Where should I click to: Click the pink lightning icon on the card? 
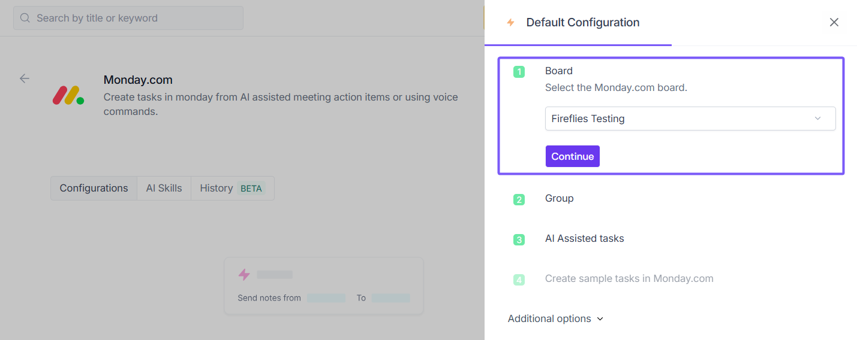(244, 275)
